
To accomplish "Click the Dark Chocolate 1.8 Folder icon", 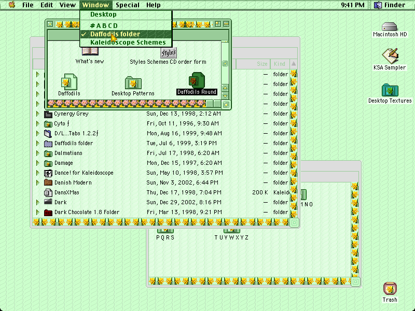I will point(48,213).
